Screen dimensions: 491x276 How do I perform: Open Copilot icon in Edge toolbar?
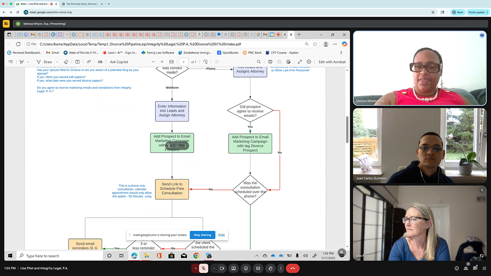click(x=344, y=44)
